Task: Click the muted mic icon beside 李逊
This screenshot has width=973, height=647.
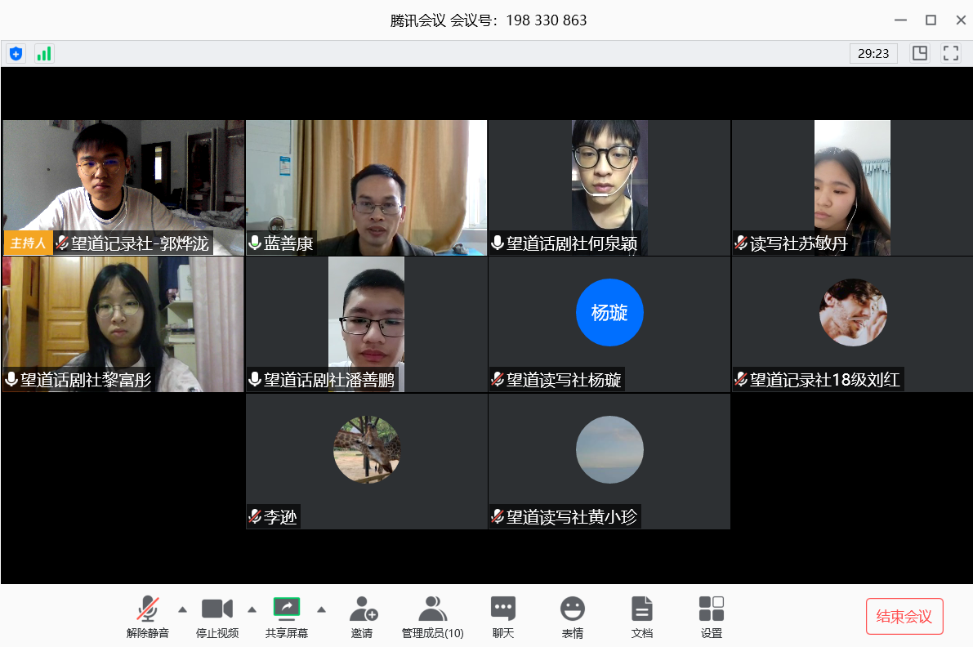Action: point(254,516)
